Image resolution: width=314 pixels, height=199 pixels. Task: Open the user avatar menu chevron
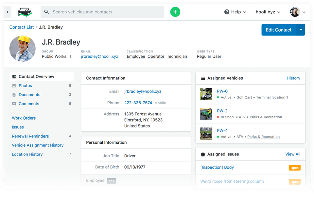(304, 12)
